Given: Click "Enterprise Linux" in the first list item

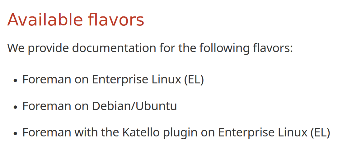Looking at the screenshot, I should 137,79.
